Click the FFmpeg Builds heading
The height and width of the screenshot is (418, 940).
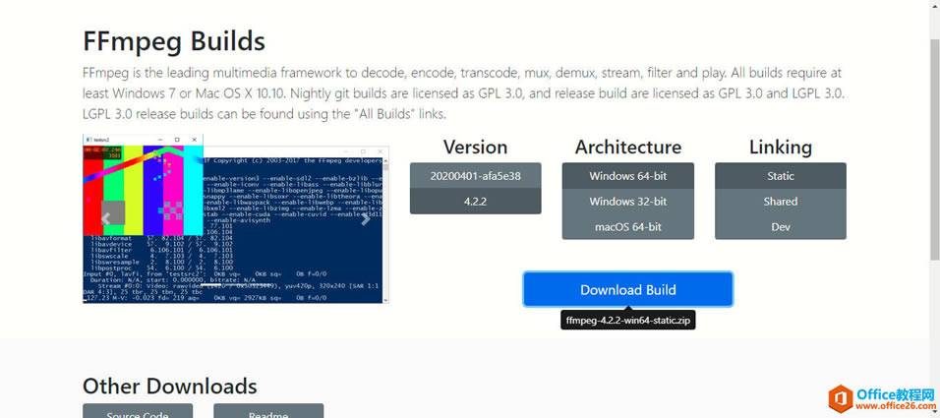(174, 42)
